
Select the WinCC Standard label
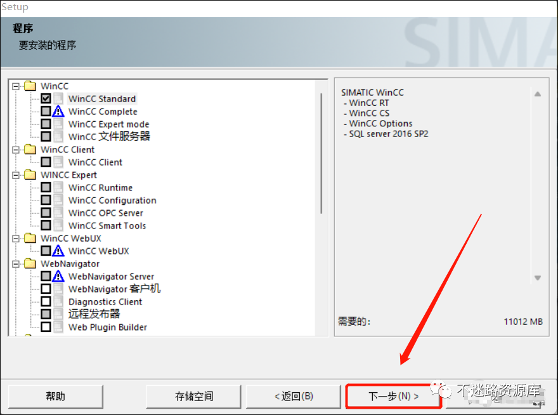(102, 99)
